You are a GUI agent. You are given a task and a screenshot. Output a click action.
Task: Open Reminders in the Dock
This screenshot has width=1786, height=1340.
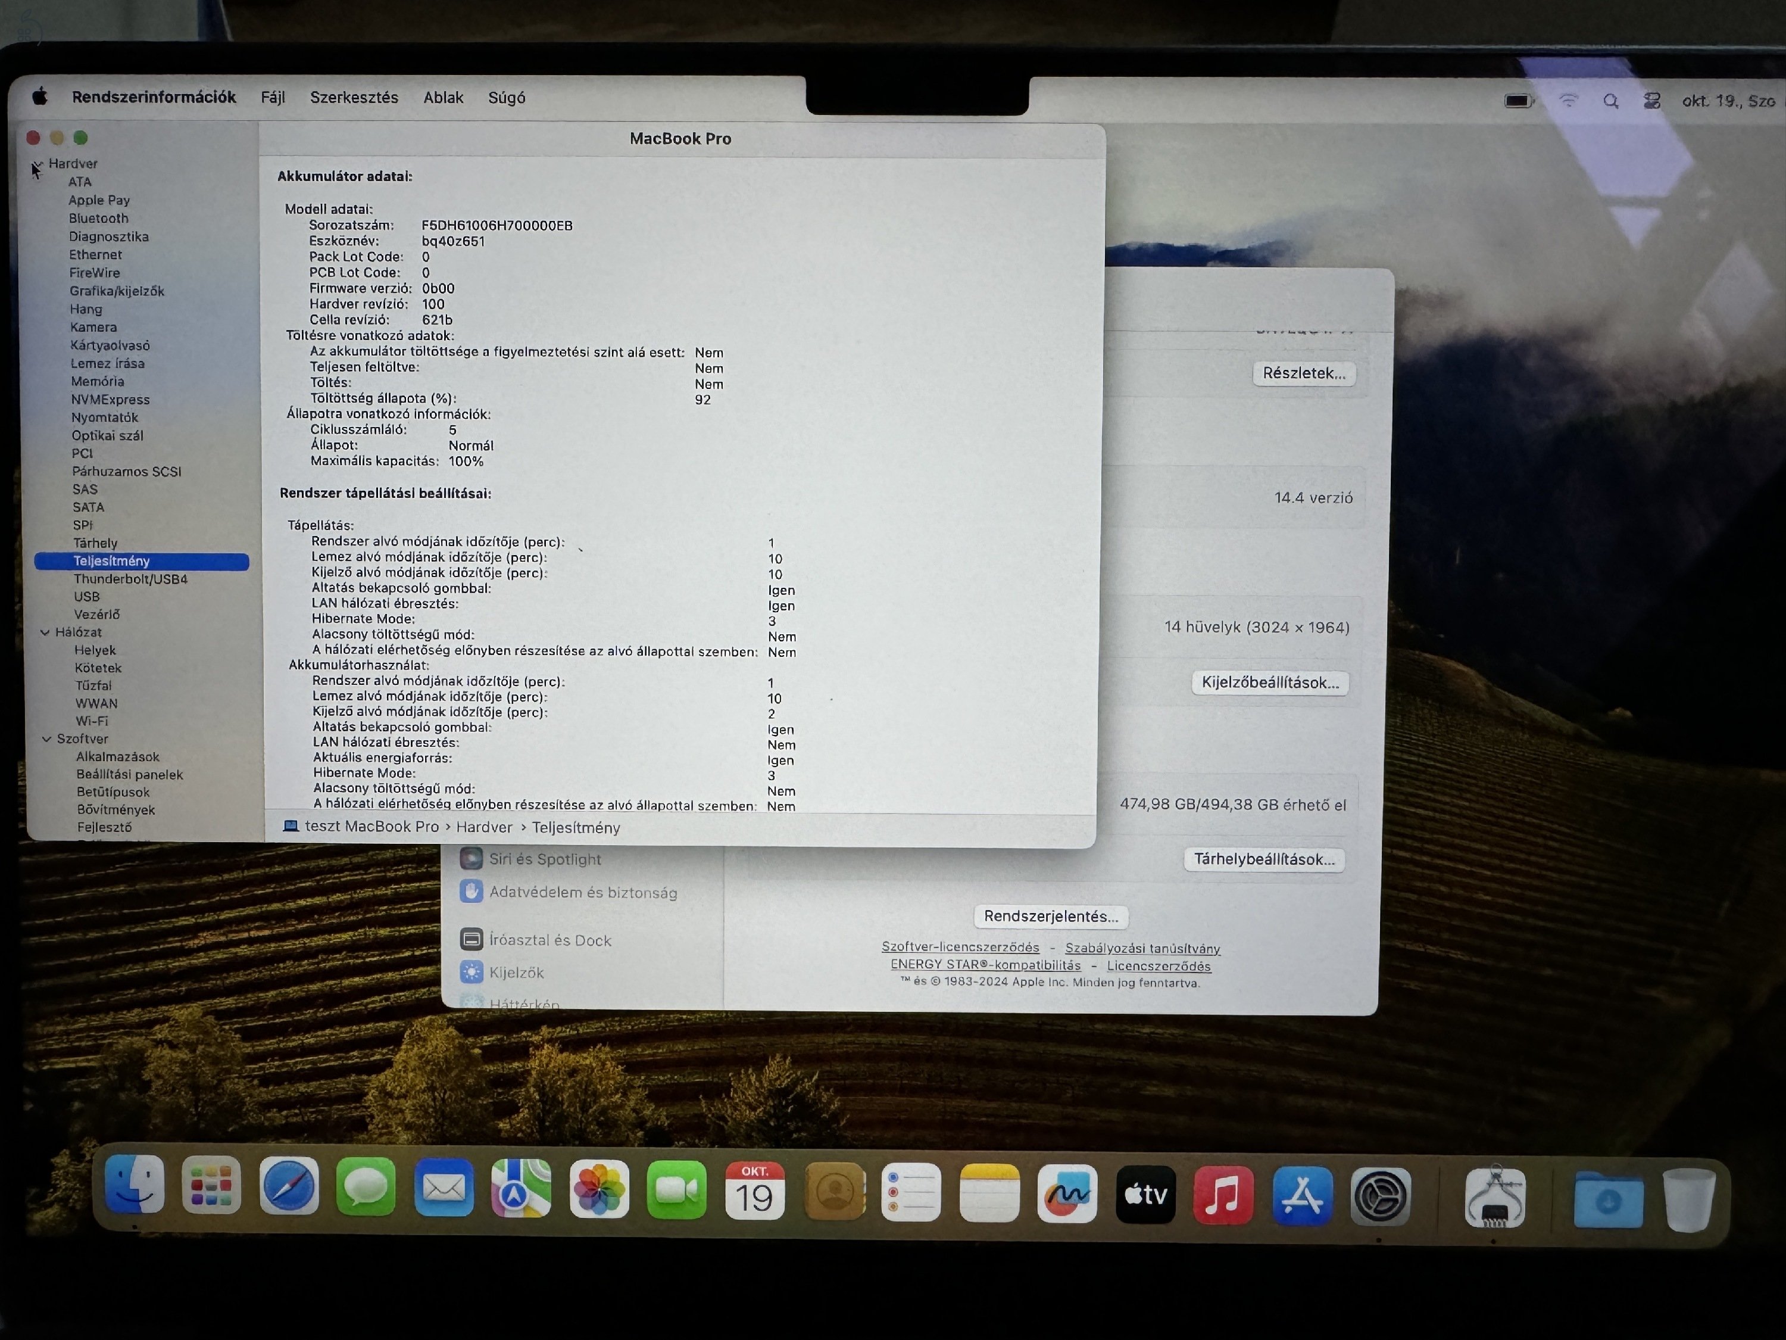[x=911, y=1193]
